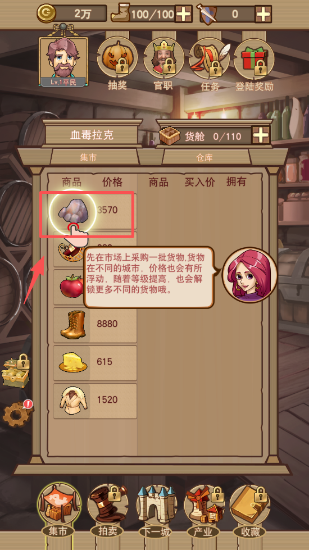Open the locked treasure chest icon
This screenshot has height=550, width=309.
coord(15,371)
